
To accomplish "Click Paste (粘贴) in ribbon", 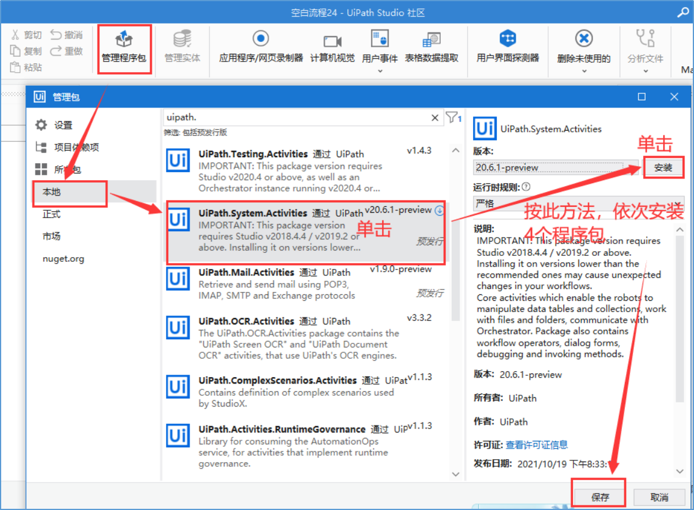I will click(x=27, y=67).
